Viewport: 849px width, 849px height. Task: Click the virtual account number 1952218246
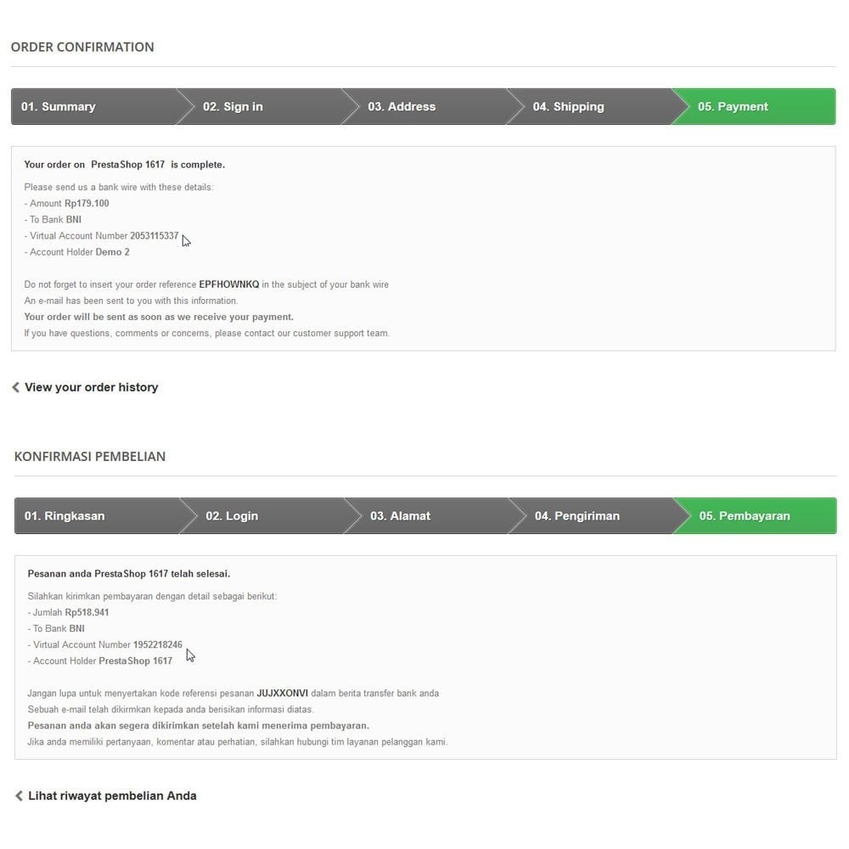point(158,644)
